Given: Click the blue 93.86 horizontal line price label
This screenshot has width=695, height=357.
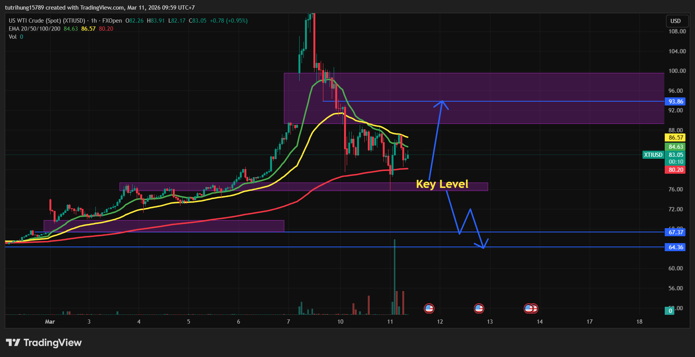Looking at the screenshot, I should [676, 102].
